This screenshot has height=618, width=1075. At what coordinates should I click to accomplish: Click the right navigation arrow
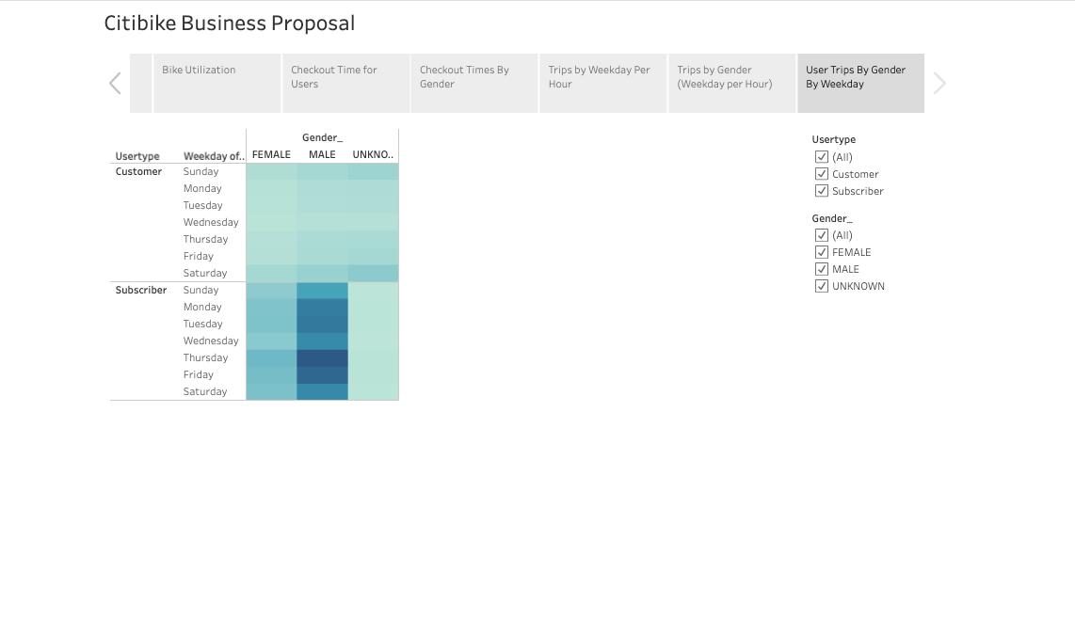939,83
